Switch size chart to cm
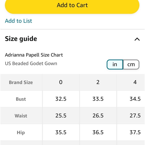145x145 pixels. click(x=131, y=64)
